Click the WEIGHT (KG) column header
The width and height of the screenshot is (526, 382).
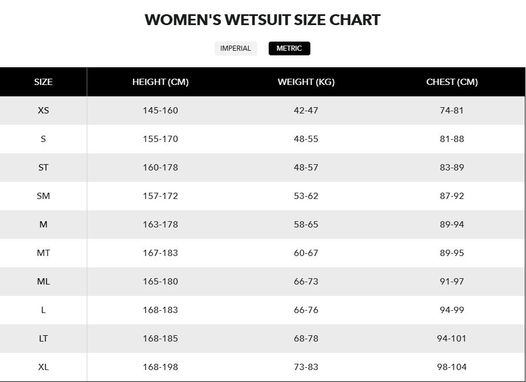point(306,82)
